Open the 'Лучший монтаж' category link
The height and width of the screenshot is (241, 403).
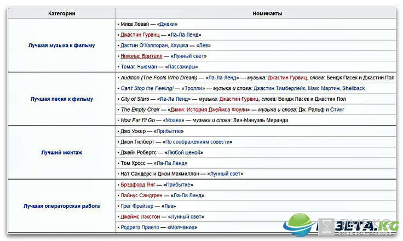[61, 152]
